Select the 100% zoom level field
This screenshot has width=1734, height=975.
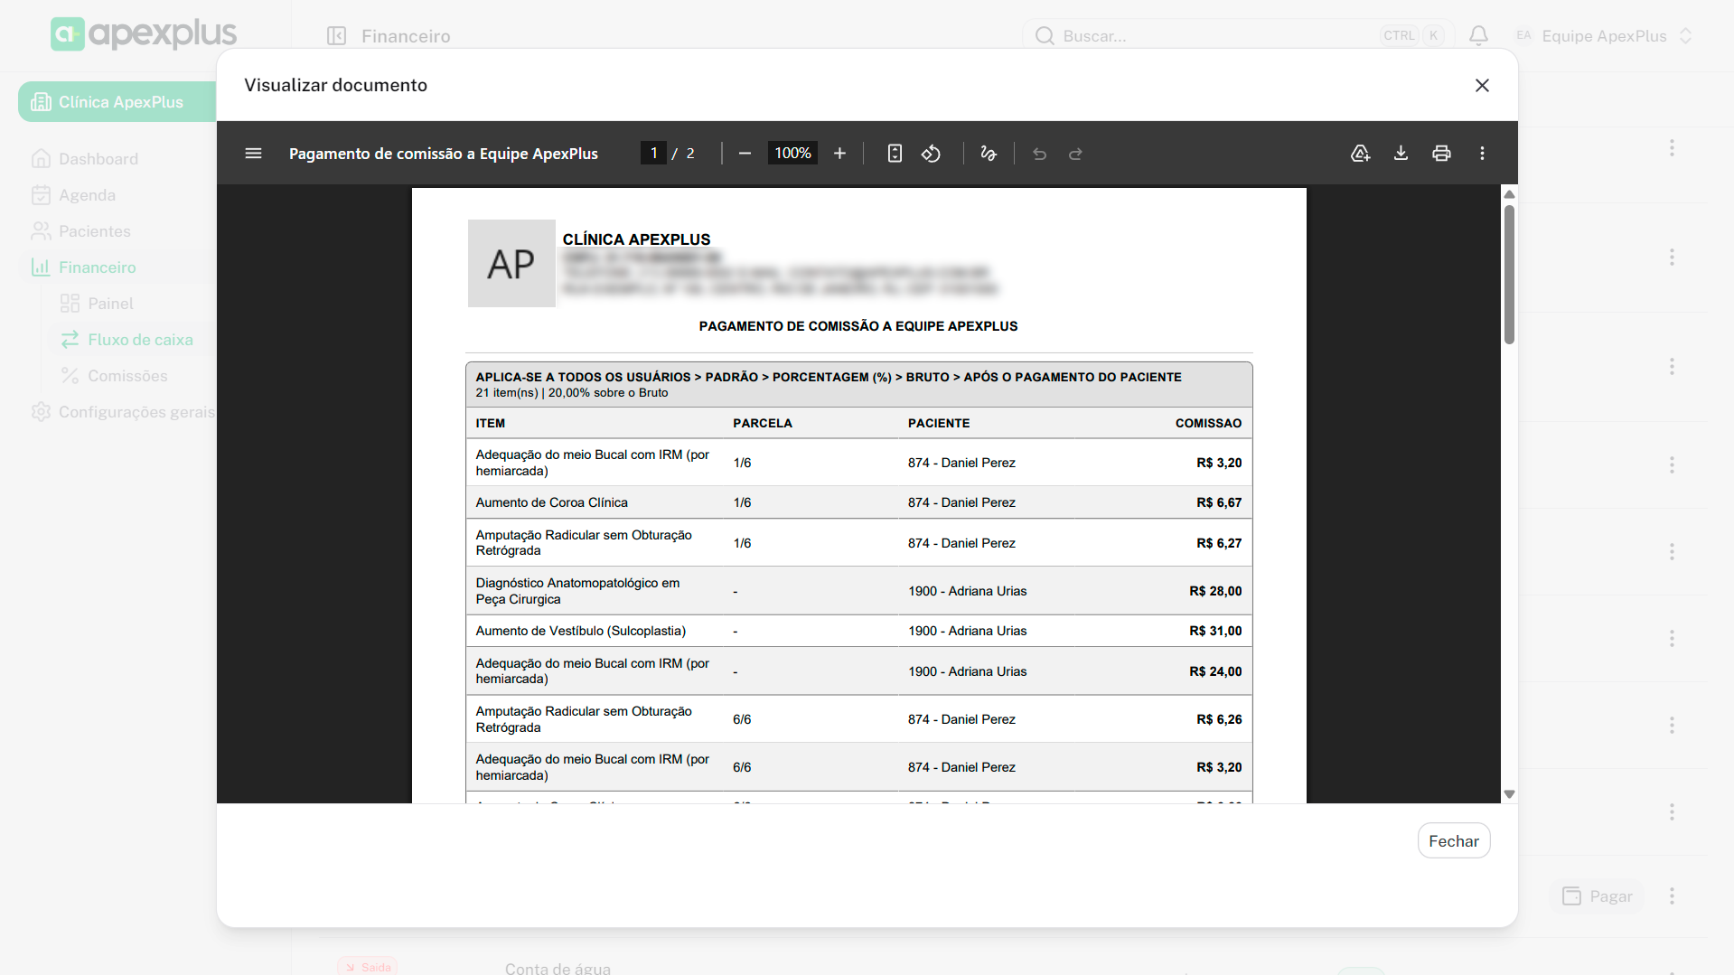792,154
